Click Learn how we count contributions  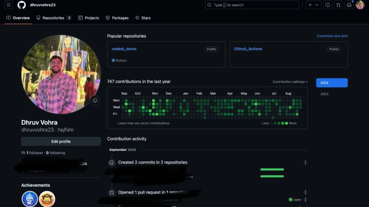pyautogui.click(x=143, y=123)
